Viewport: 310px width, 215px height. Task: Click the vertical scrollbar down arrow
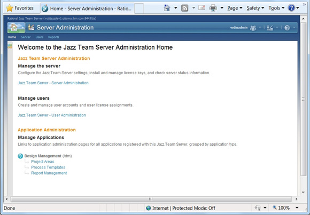click(x=303, y=192)
